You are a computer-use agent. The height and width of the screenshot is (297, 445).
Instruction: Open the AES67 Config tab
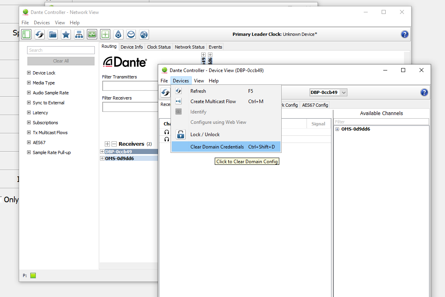(315, 105)
